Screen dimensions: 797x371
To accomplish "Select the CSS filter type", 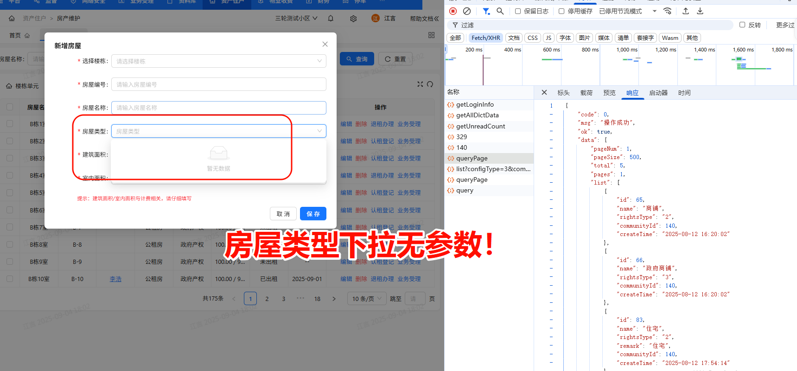I will pos(533,38).
